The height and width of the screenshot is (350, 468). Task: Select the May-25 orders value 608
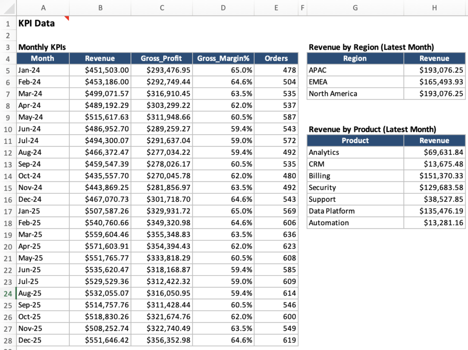277,258
